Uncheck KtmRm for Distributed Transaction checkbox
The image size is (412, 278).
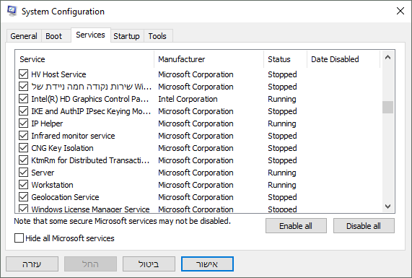click(23, 160)
